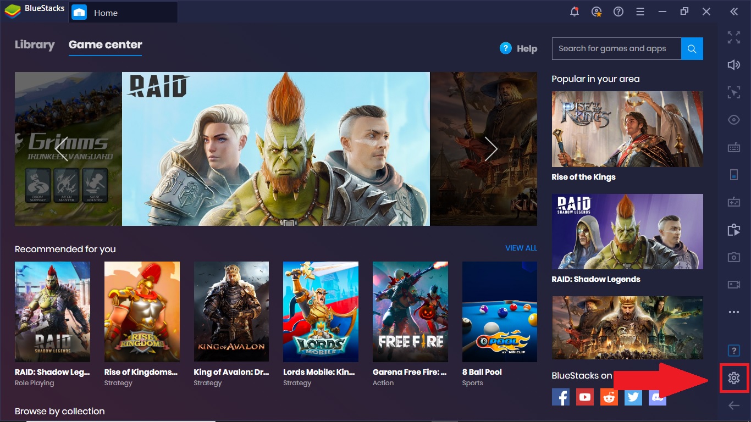Expand more sidebar tools via three dots

click(734, 312)
